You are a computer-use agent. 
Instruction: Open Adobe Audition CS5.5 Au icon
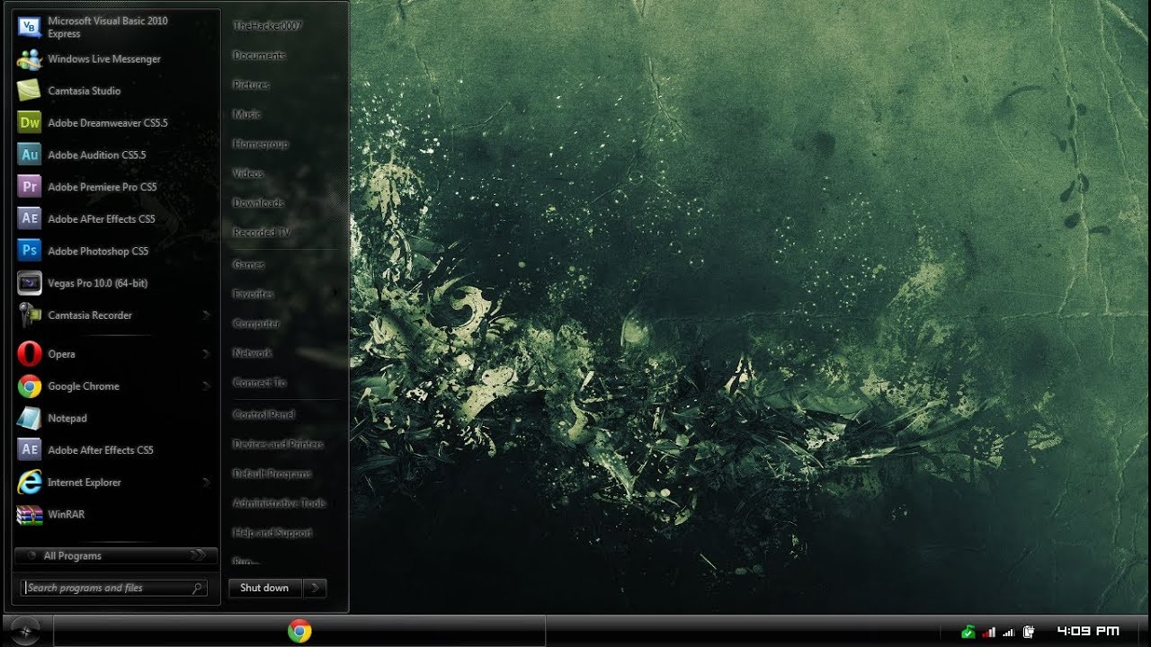point(30,155)
